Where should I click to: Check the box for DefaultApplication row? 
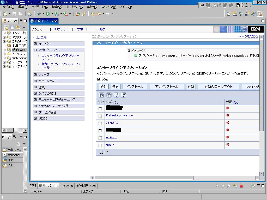100,116
